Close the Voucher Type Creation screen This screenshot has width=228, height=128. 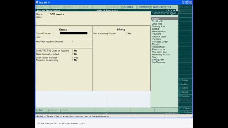(177, 10)
